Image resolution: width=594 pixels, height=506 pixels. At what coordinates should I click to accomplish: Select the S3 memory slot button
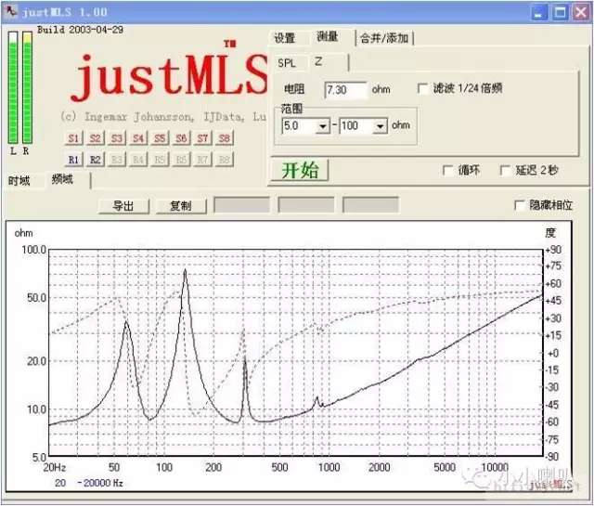[x=117, y=138]
